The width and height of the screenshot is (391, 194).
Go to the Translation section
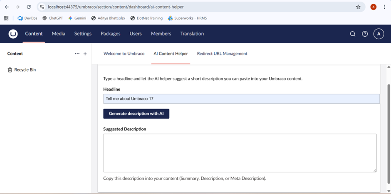click(192, 34)
